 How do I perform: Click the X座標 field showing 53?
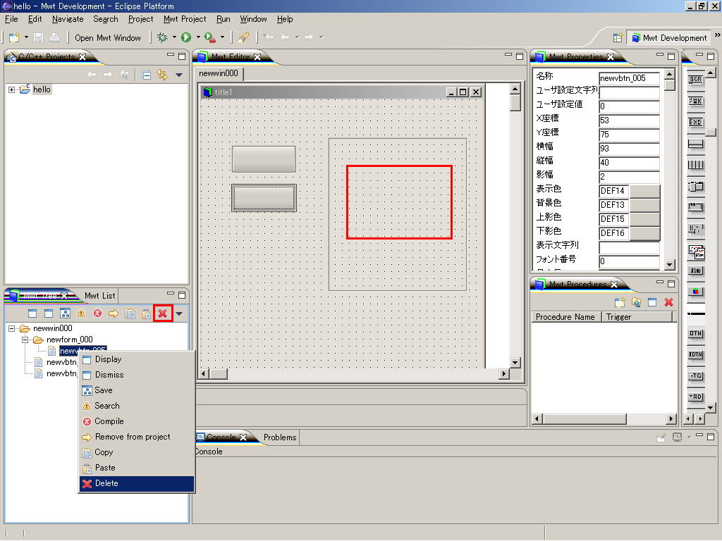(628, 120)
